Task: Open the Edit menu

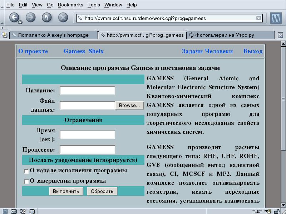Action: coord(23,5)
